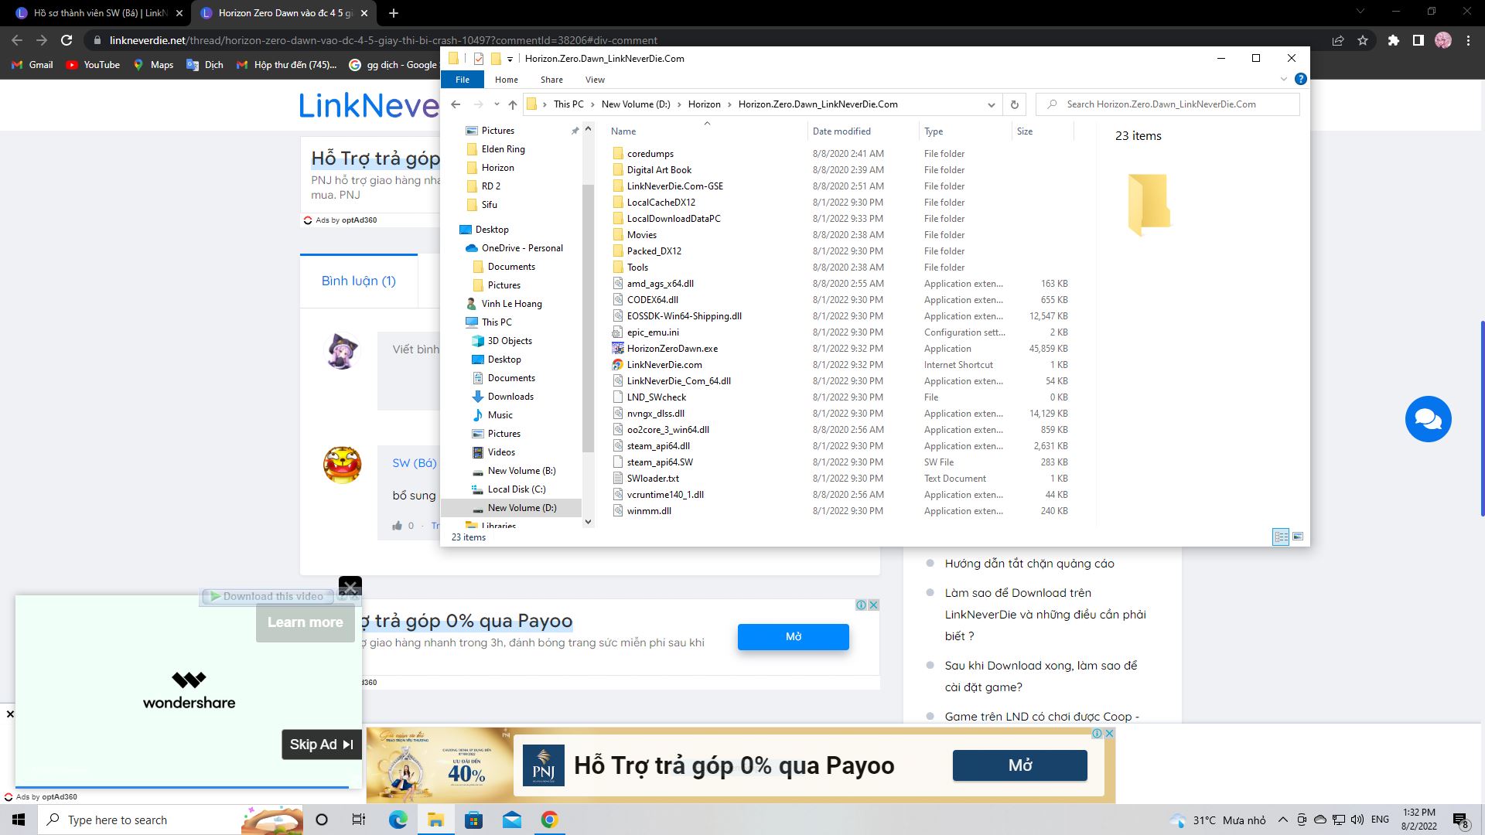The width and height of the screenshot is (1485, 835).
Task: Open notification center icon
Action: click(x=1460, y=820)
